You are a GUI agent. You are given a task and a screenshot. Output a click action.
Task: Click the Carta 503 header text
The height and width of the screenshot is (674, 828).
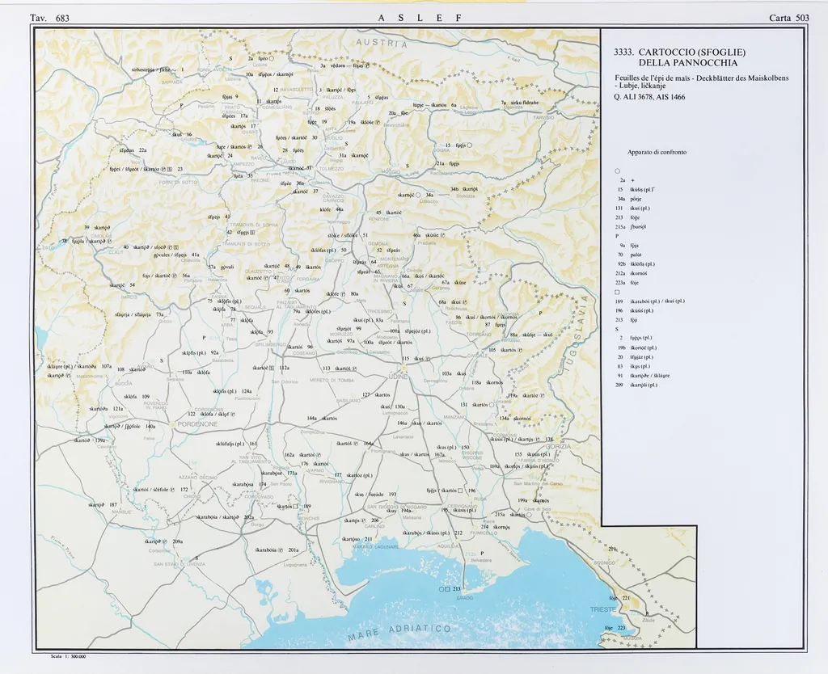pyautogui.click(x=789, y=18)
